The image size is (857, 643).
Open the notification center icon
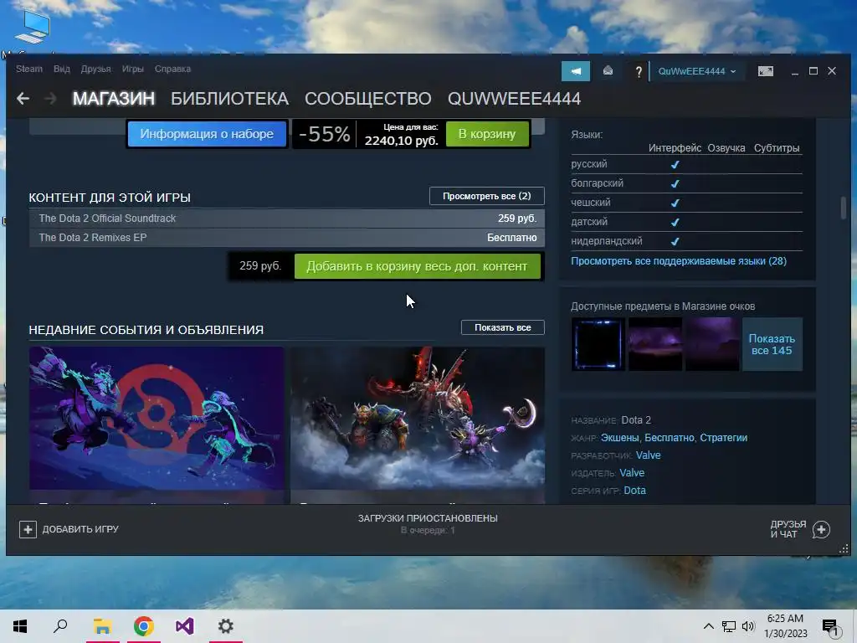coord(829,628)
